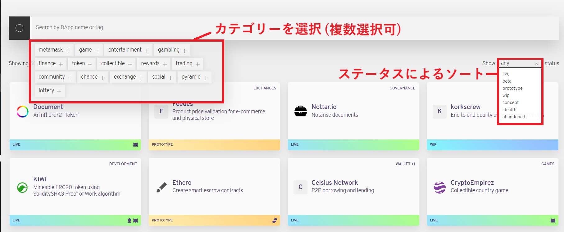Open the Nottar.io card title
Image resolution: width=564 pixels, height=232 pixels.
click(x=324, y=107)
